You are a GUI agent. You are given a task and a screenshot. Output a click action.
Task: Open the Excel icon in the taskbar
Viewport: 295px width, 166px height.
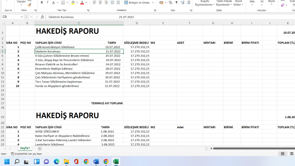pyautogui.click(x=116, y=161)
